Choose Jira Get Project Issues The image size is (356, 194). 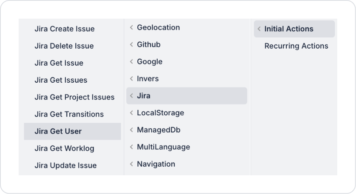point(74,97)
